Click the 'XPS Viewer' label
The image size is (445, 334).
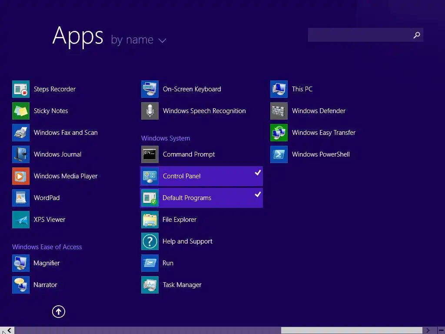[x=50, y=220]
